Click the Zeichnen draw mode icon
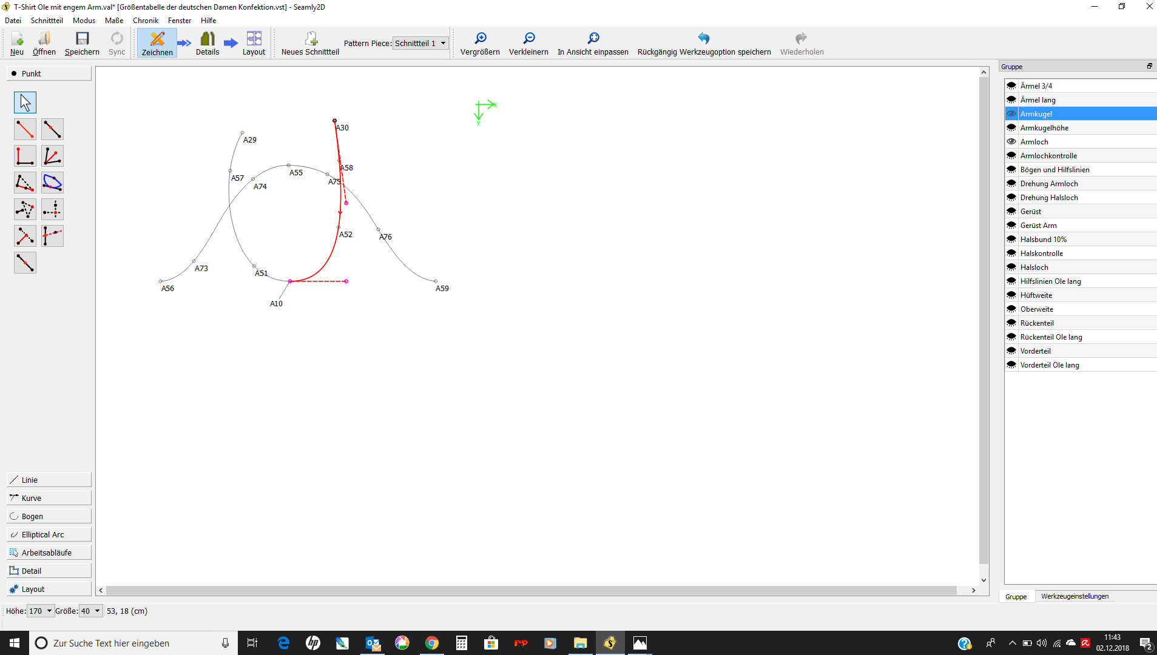The height and width of the screenshot is (655, 1157). (157, 44)
